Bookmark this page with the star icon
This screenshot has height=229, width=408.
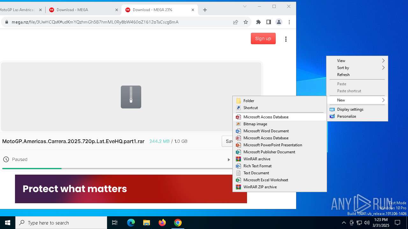[x=246, y=22]
